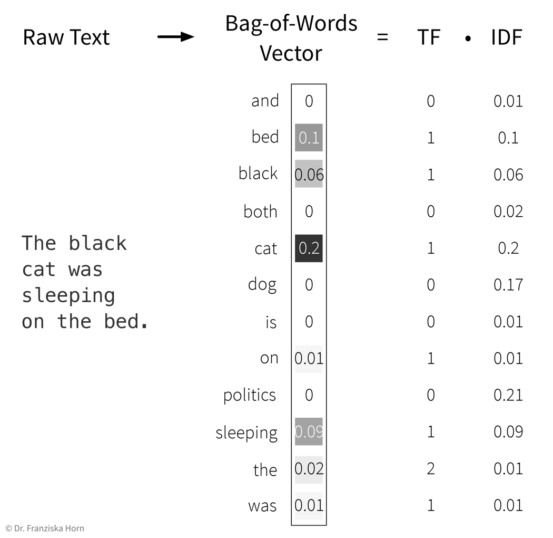Click the arrow next to Raw Text

point(176,37)
